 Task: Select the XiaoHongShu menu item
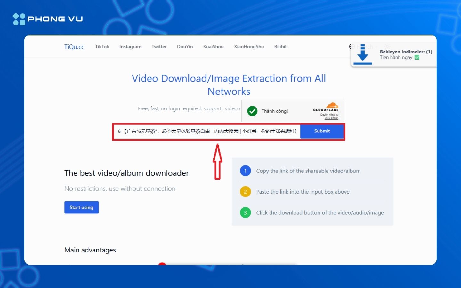(249, 46)
